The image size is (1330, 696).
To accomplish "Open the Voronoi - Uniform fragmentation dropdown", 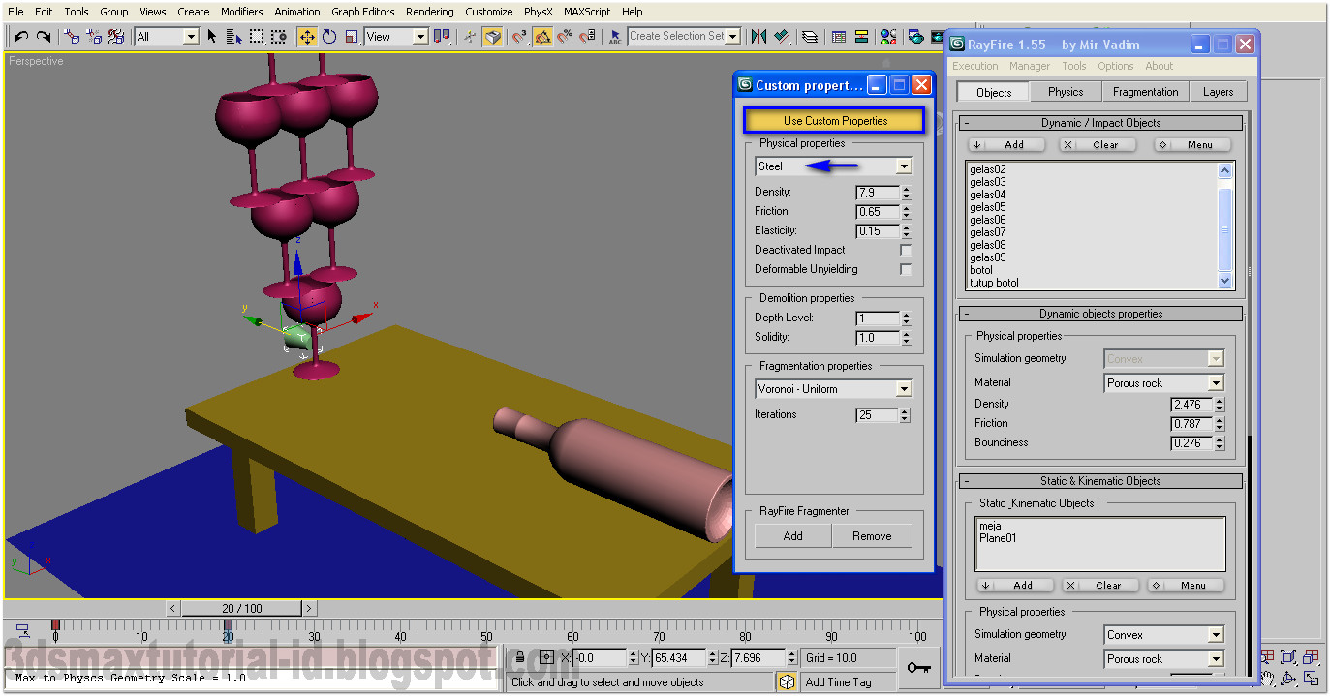I will tap(904, 388).
